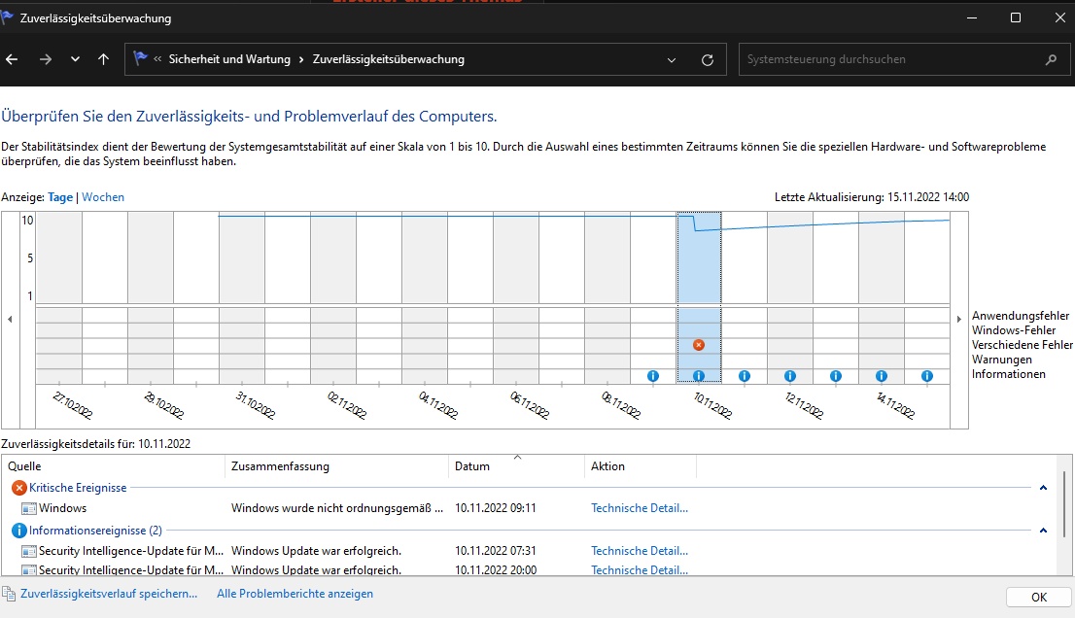Maximize the Zuverlässigkeitsüberwachung window
1075x618 pixels.
1016,17
